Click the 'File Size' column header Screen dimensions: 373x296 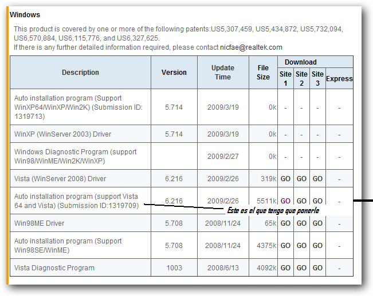pos(263,73)
